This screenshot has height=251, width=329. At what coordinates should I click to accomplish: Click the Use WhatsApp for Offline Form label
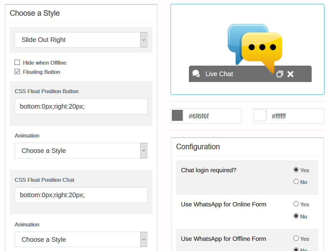point(224,239)
